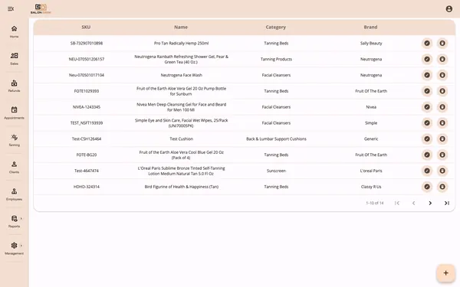
Task: Edit the L'Oreal Sublime Bronze lotion row
Action: (x=427, y=171)
